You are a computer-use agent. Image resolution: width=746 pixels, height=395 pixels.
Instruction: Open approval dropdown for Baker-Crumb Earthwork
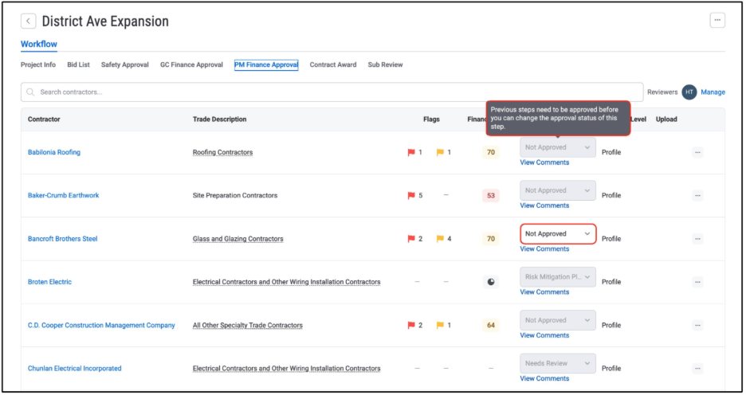click(558, 190)
